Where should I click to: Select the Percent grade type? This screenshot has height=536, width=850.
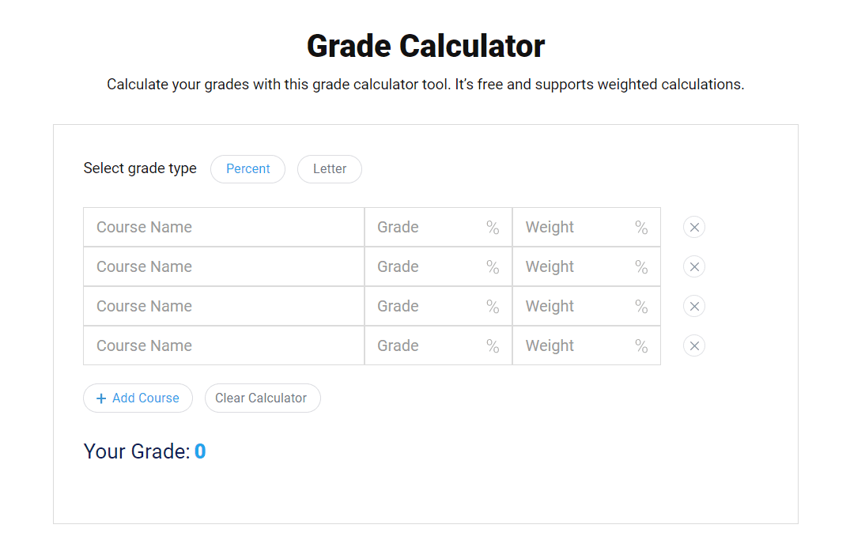[x=247, y=168]
